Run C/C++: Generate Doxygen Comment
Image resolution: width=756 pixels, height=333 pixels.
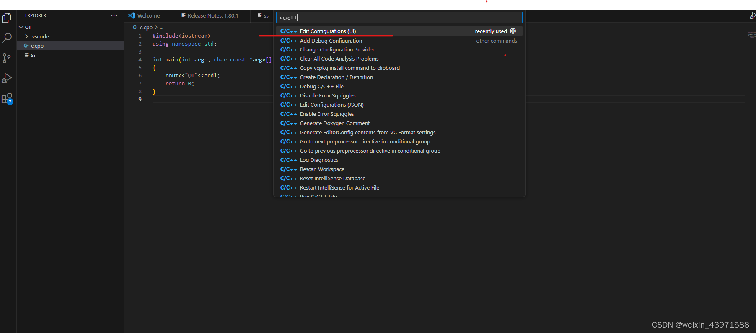pos(399,123)
